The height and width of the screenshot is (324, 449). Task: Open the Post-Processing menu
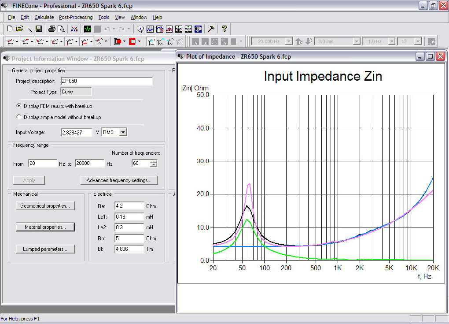pyautogui.click(x=76, y=17)
